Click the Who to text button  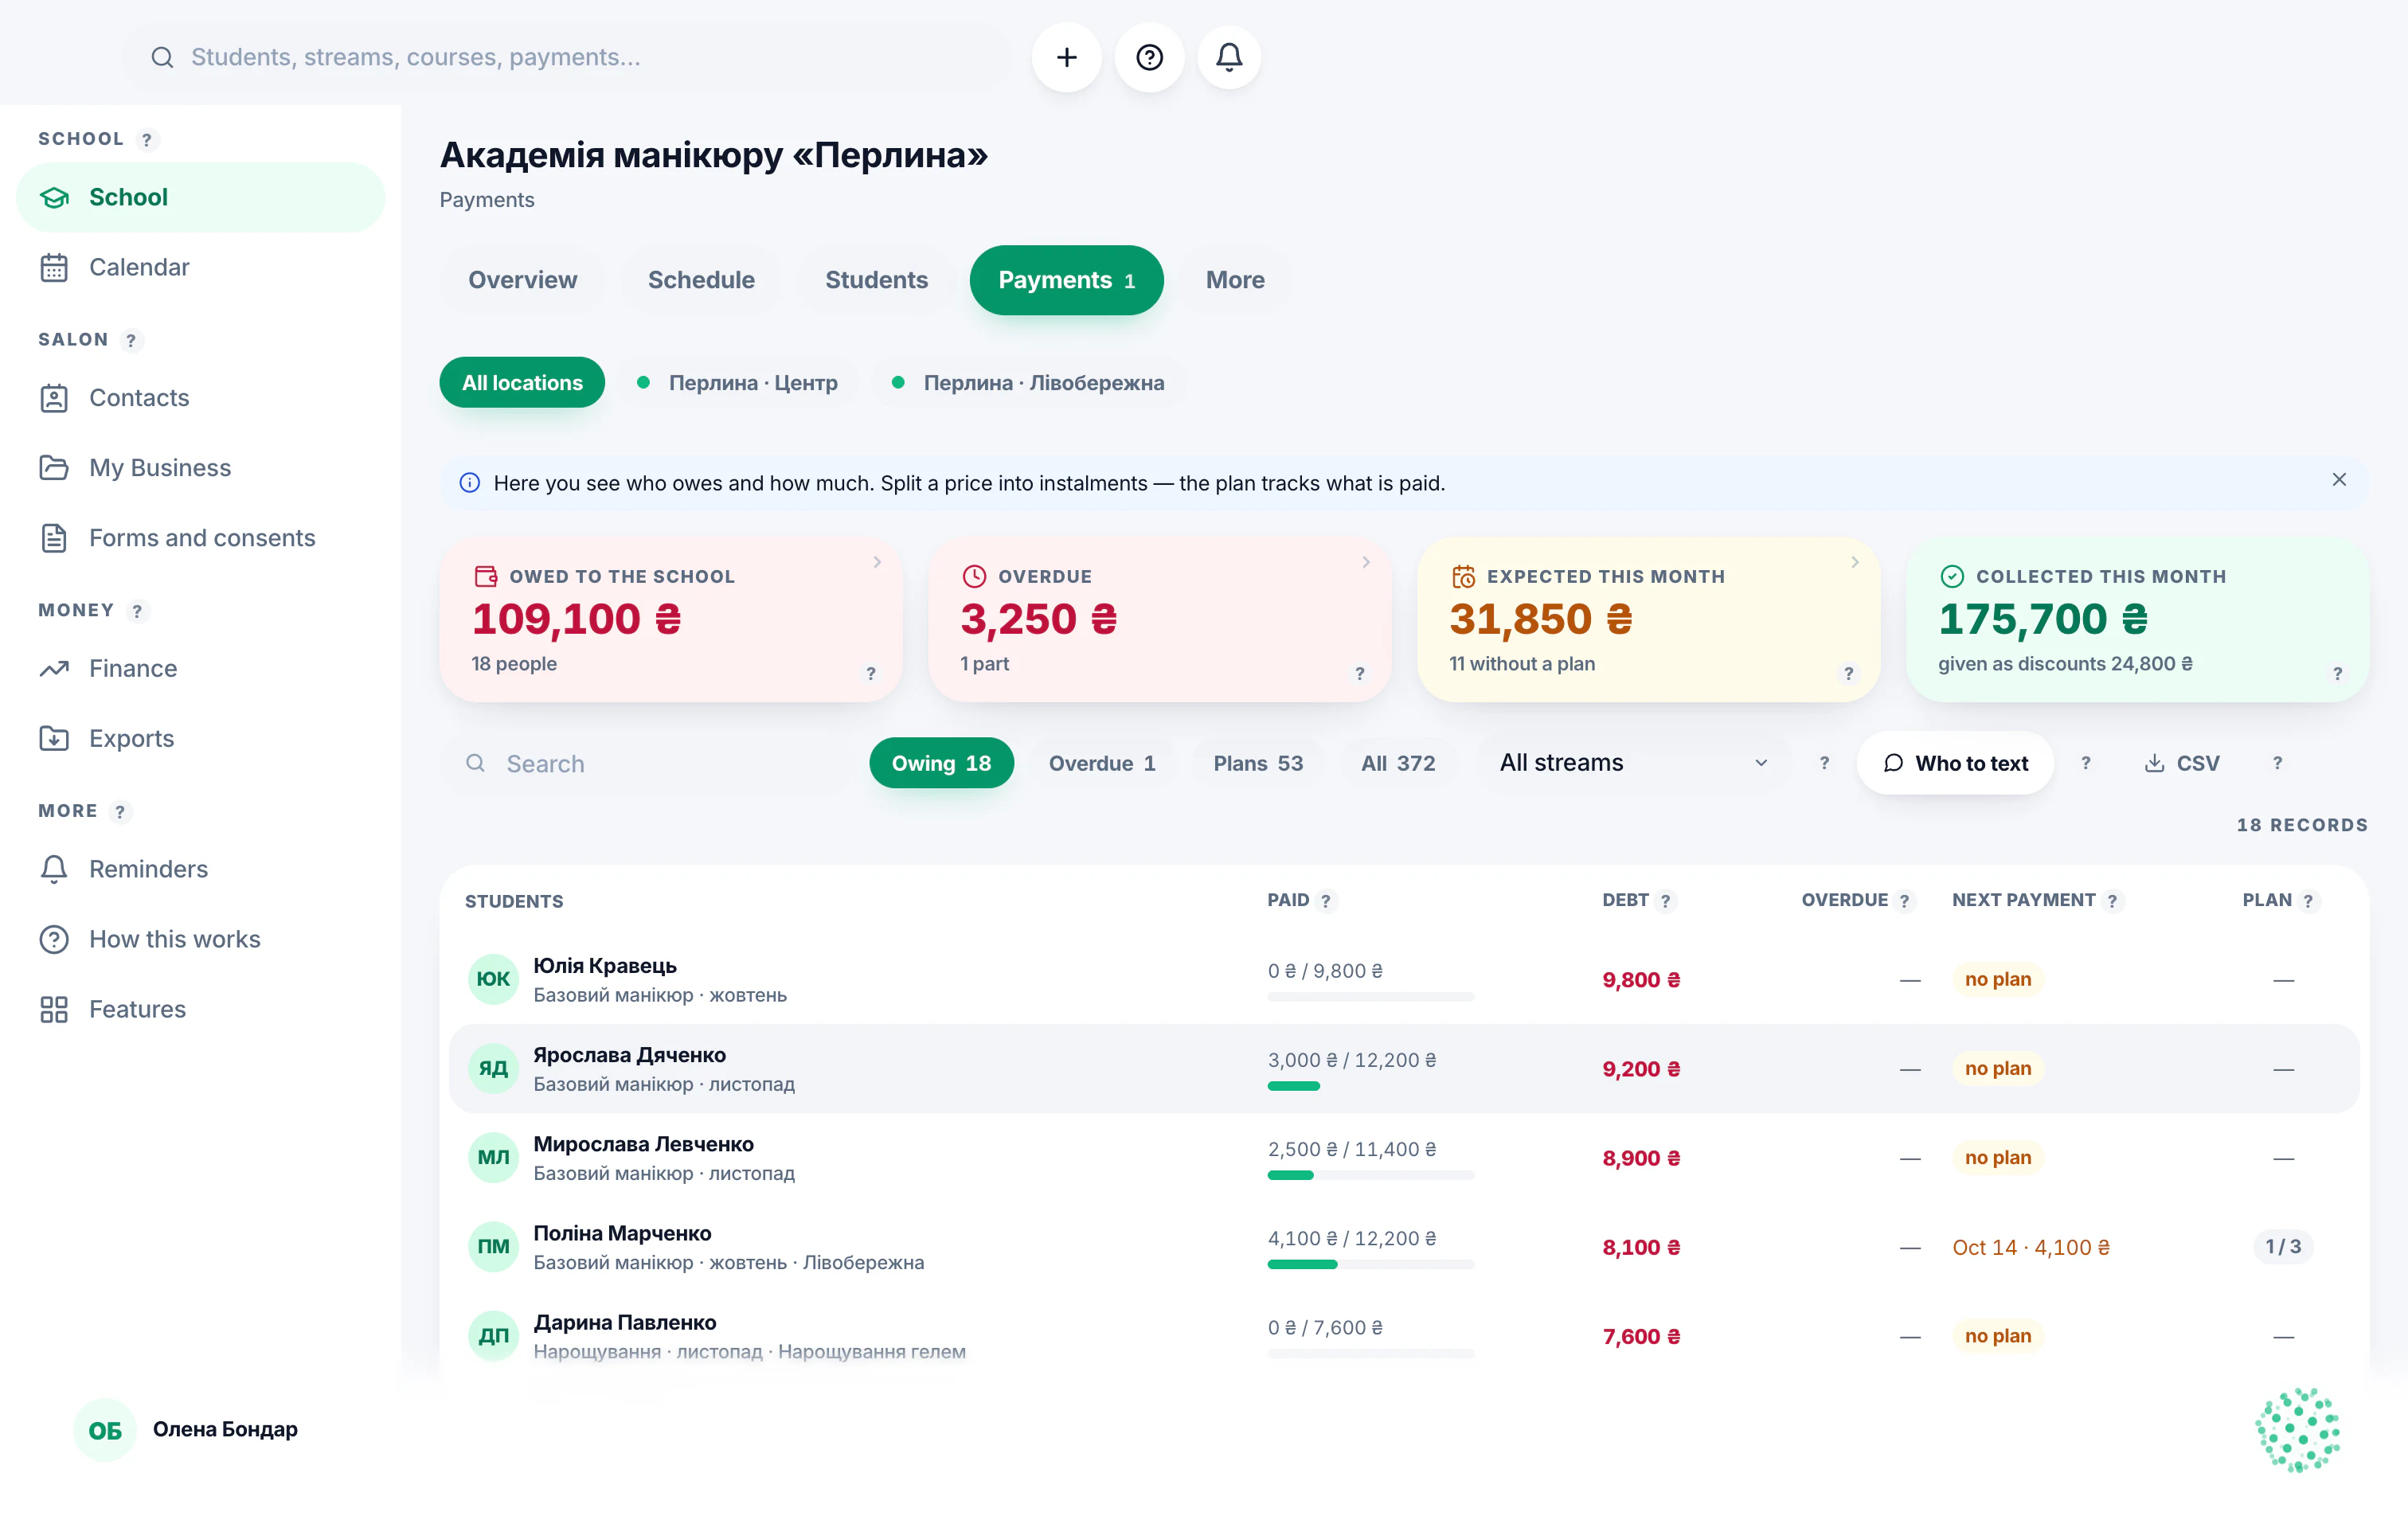click(1955, 763)
